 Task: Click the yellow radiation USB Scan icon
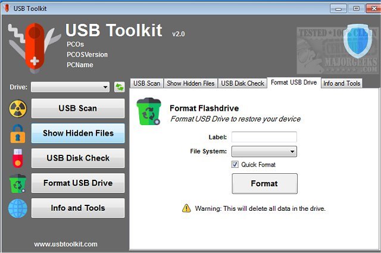tap(18, 109)
